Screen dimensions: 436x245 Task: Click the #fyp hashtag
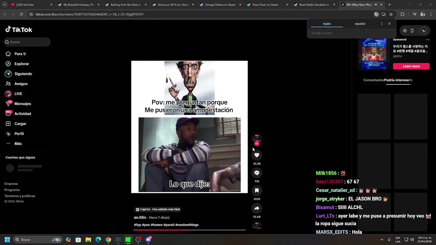(x=138, y=225)
